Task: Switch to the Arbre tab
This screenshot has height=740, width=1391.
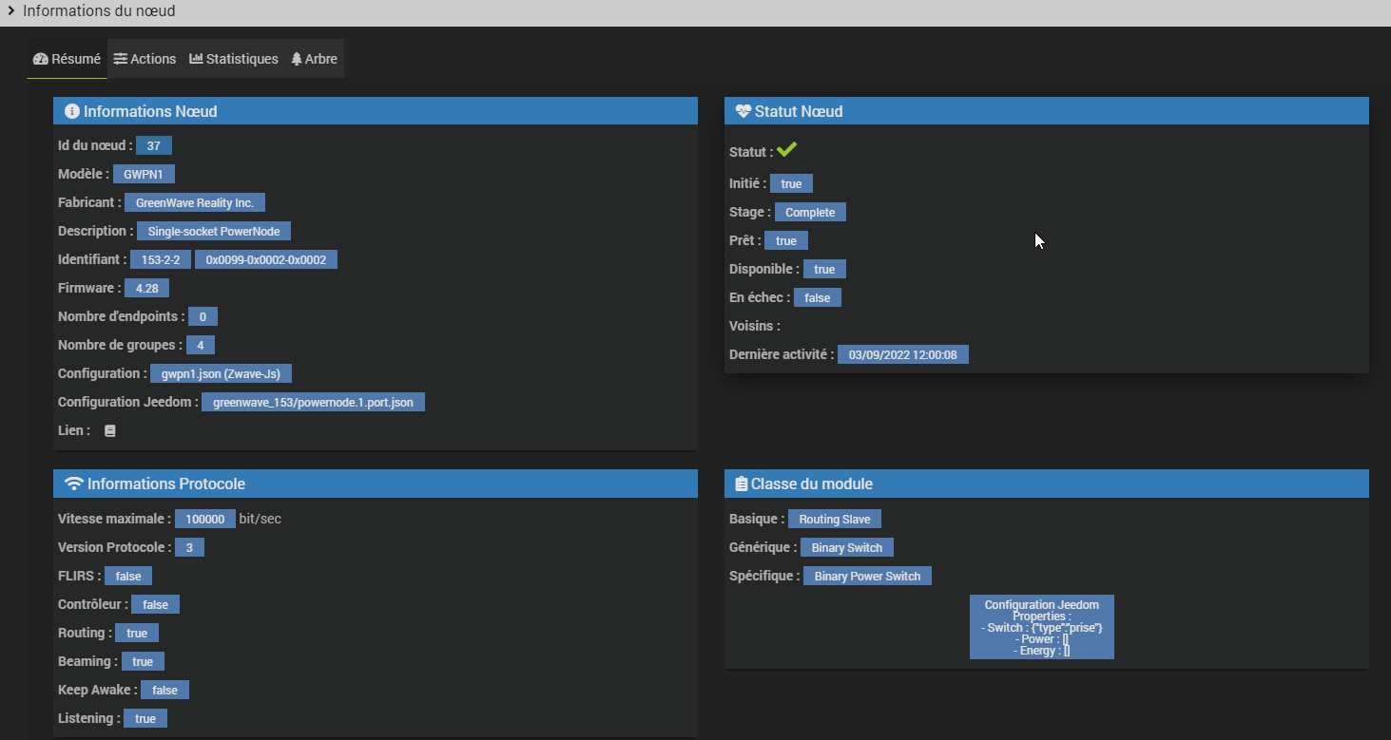Action: pos(314,59)
